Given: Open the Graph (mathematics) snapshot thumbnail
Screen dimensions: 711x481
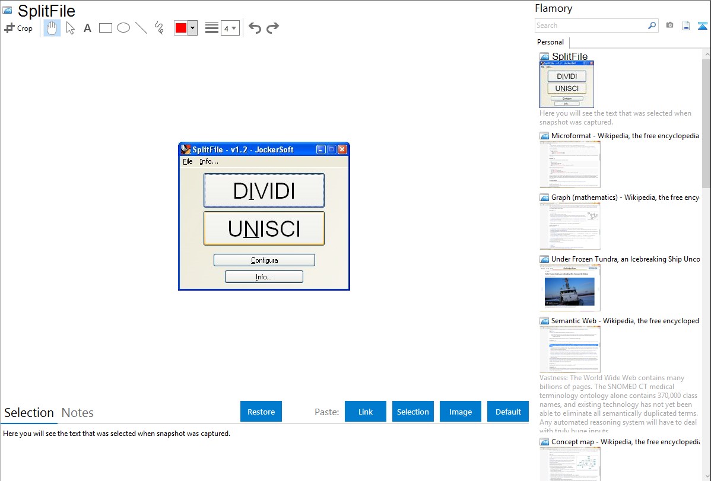Looking at the screenshot, I should (570, 226).
